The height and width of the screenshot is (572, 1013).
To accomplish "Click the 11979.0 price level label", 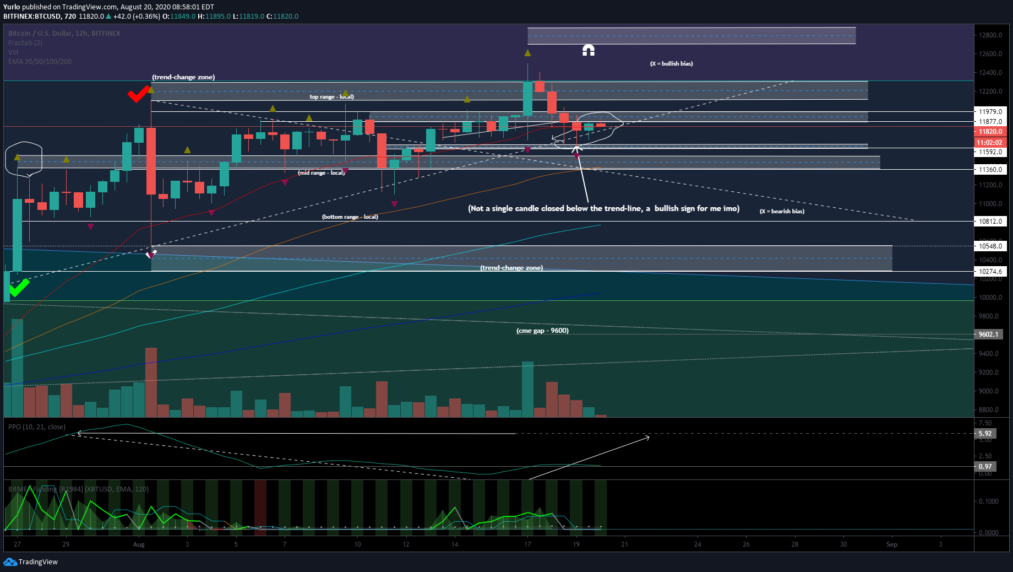I will click(990, 112).
